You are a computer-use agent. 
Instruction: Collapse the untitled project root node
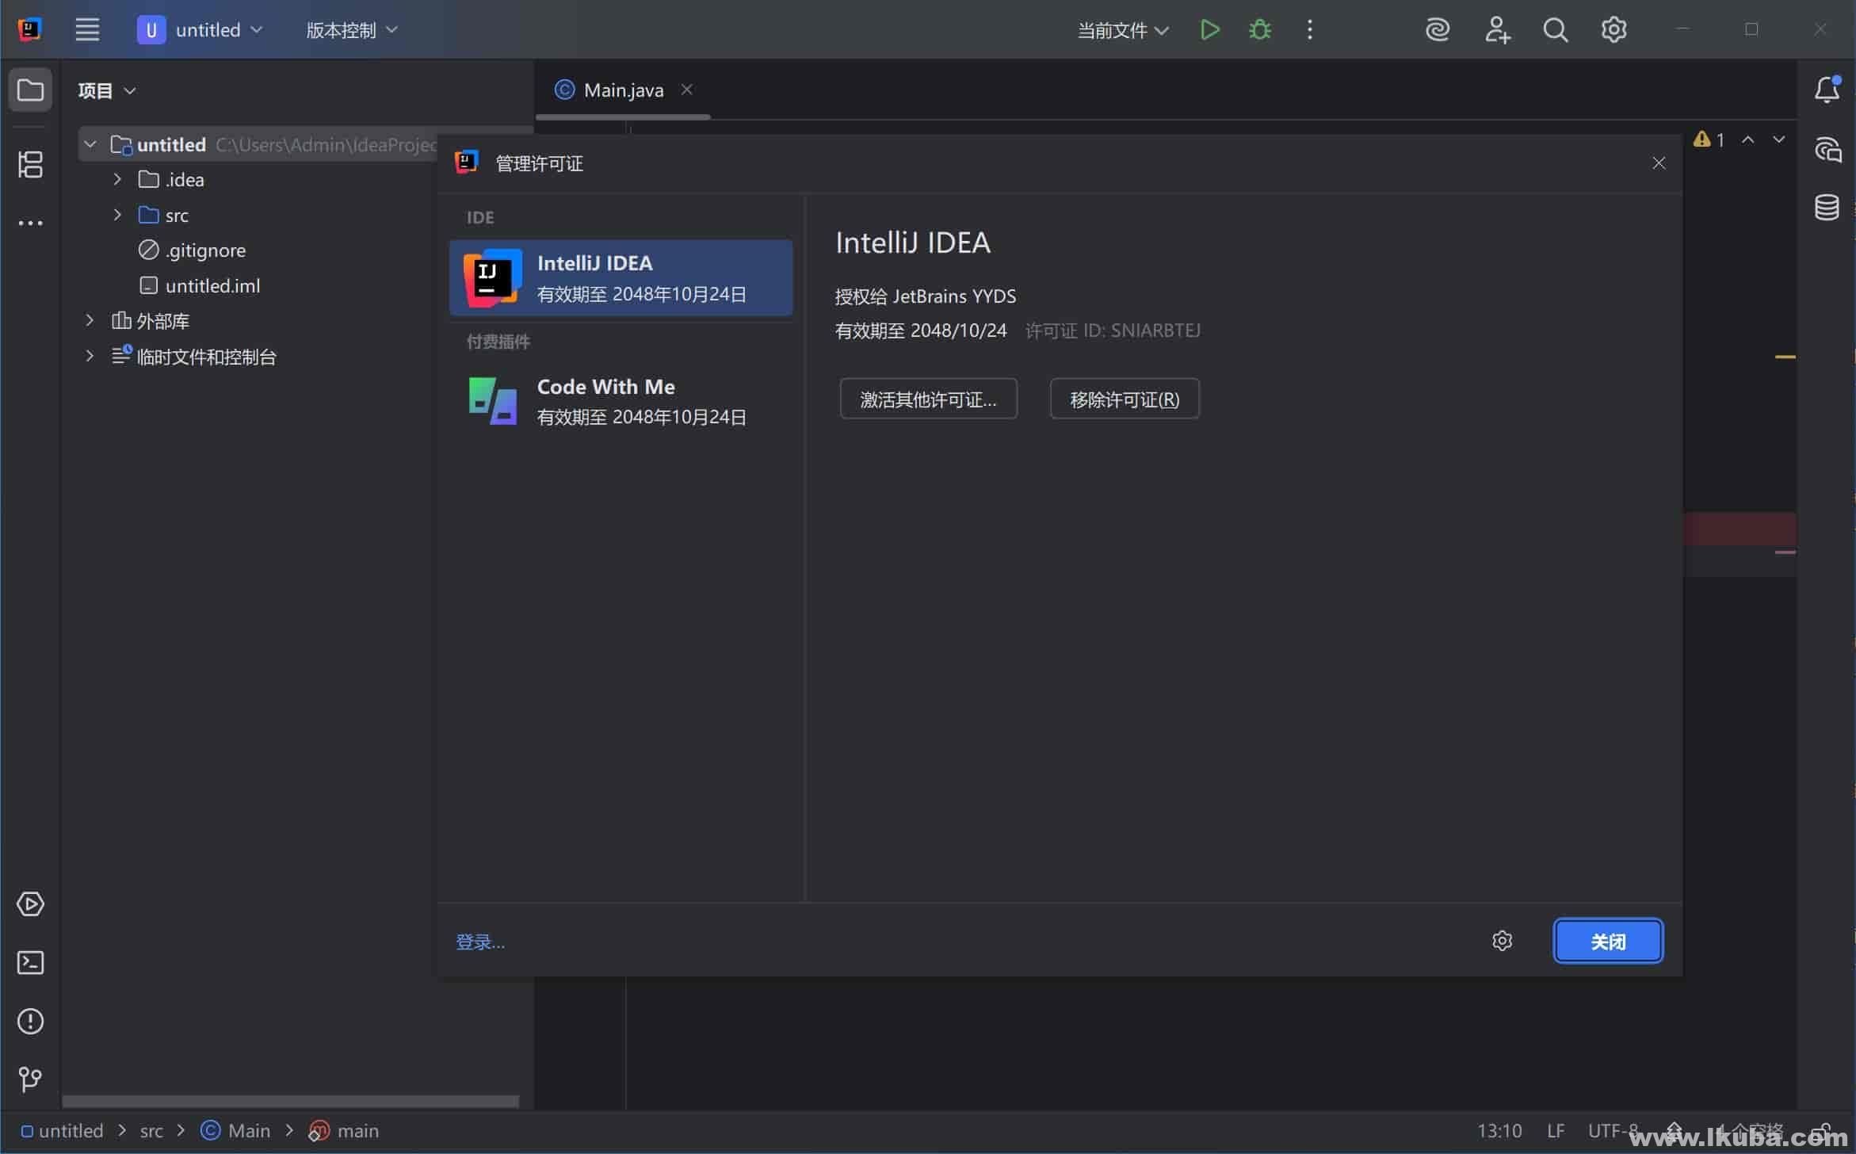[90, 145]
